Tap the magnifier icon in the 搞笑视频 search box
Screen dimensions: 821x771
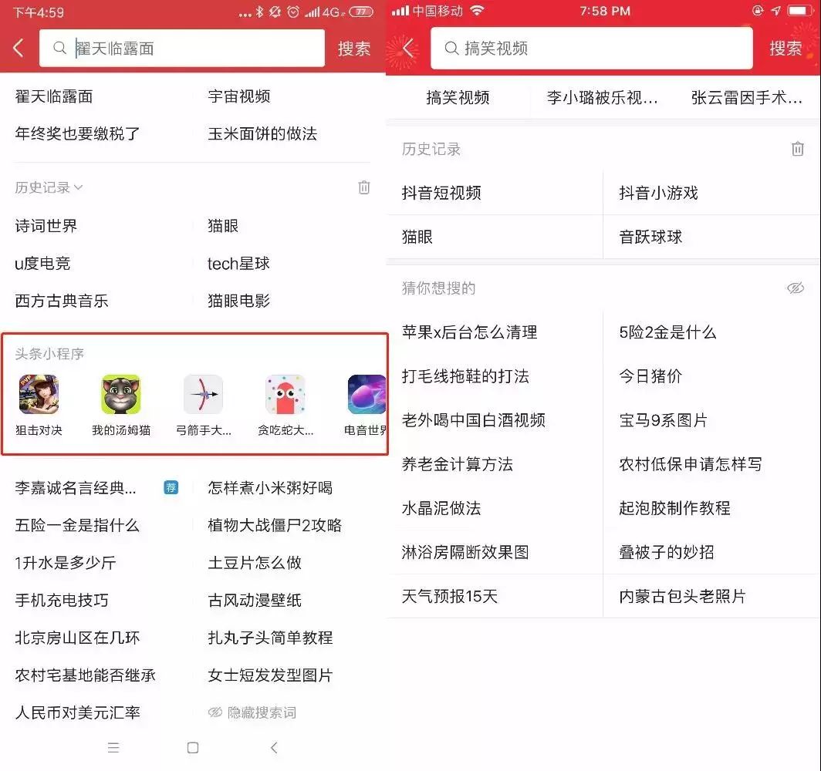pyautogui.click(x=451, y=48)
